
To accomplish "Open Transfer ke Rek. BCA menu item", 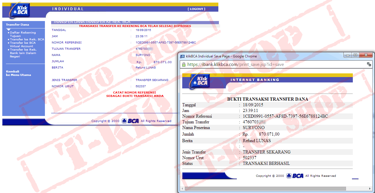I will 27,39.
